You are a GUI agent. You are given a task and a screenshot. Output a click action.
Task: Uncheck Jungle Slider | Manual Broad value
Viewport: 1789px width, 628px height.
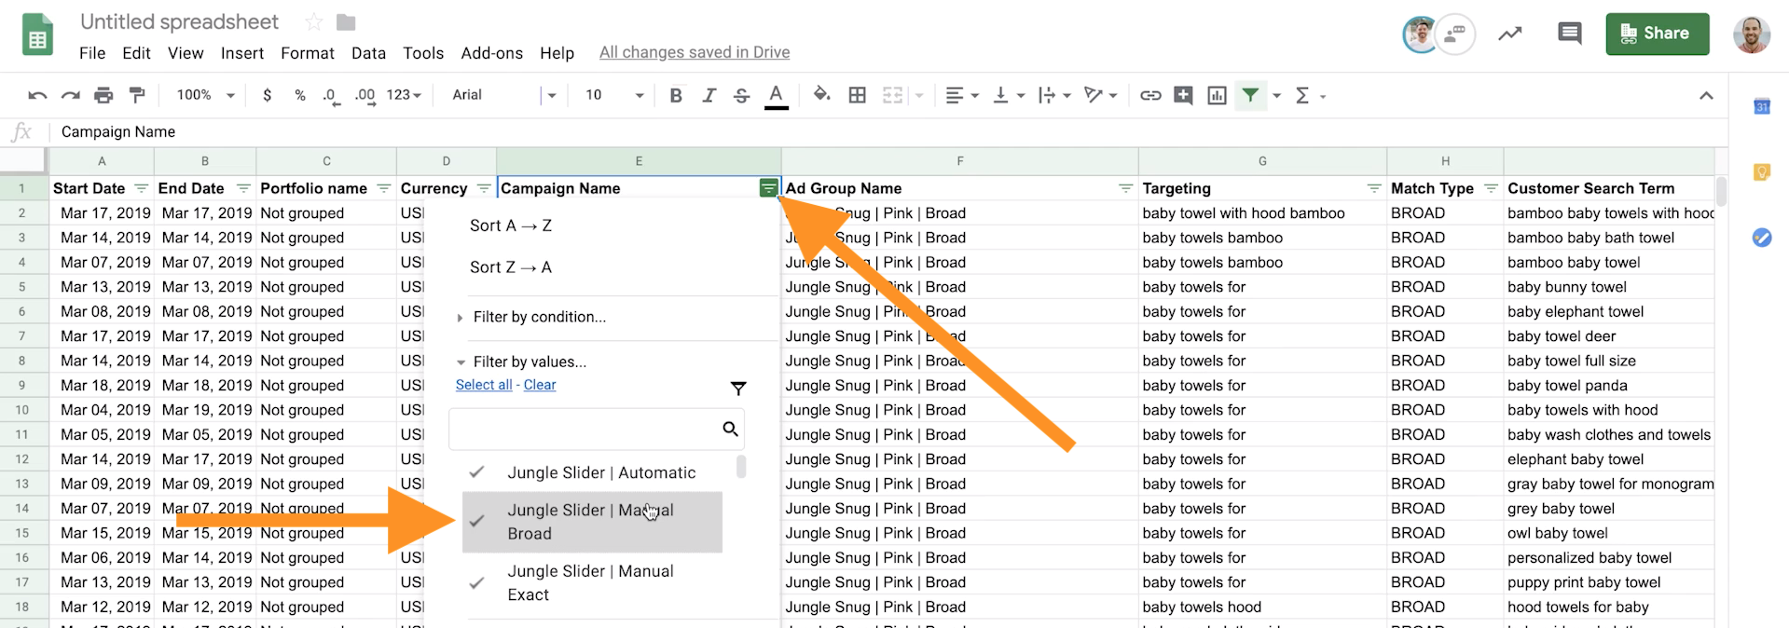point(476,522)
